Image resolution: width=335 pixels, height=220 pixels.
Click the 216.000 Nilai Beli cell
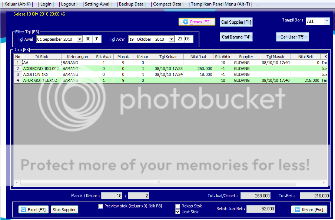[305, 80]
